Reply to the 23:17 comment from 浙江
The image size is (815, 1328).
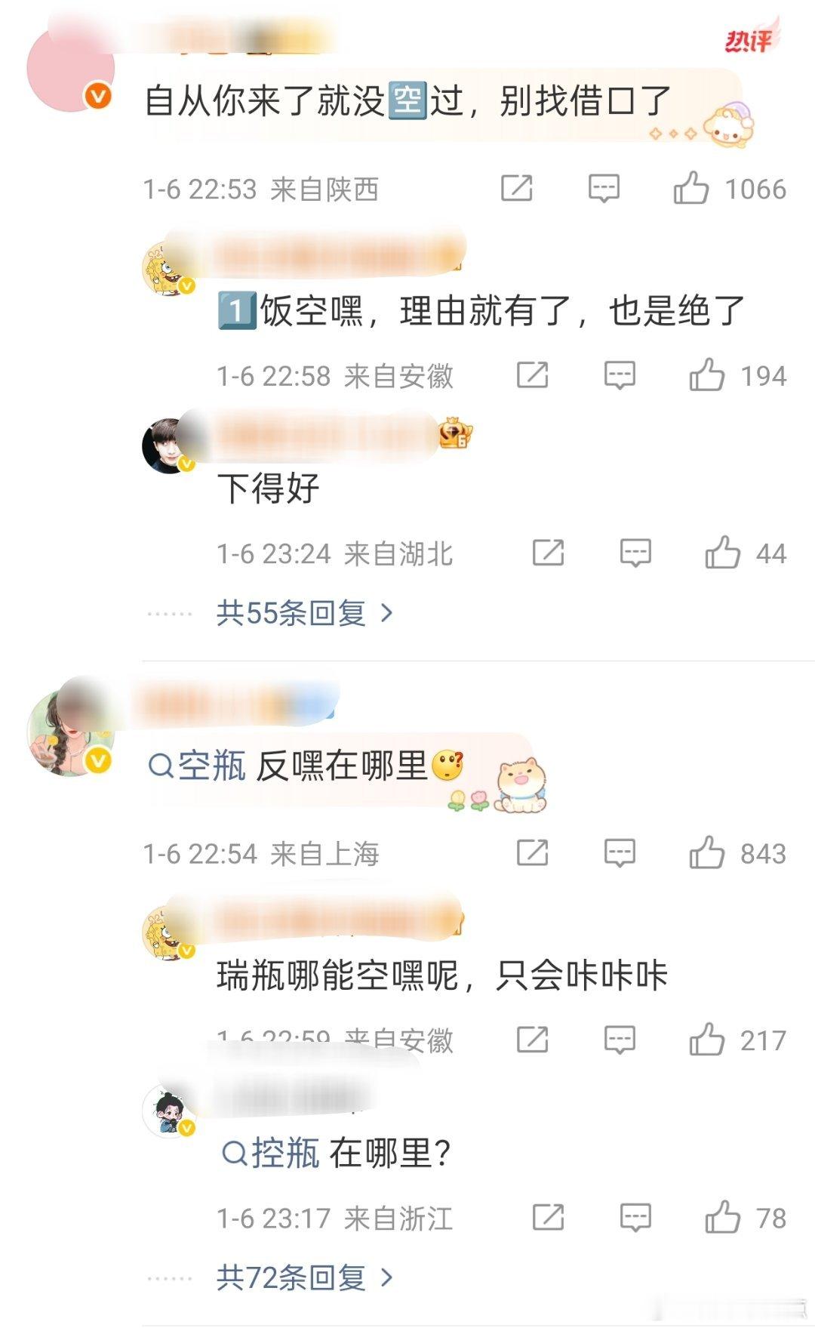pyautogui.click(x=635, y=1218)
